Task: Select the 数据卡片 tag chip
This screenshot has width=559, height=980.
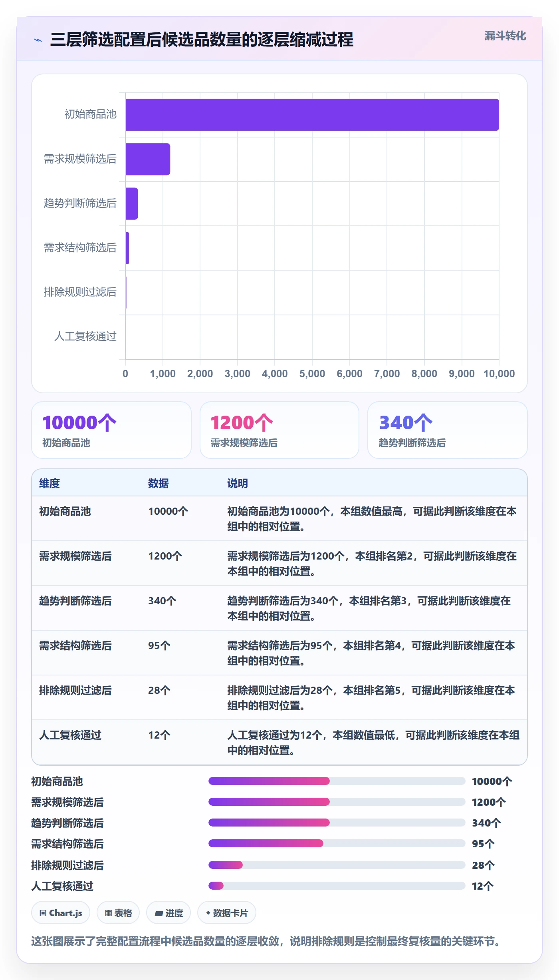Action: (x=227, y=913)
